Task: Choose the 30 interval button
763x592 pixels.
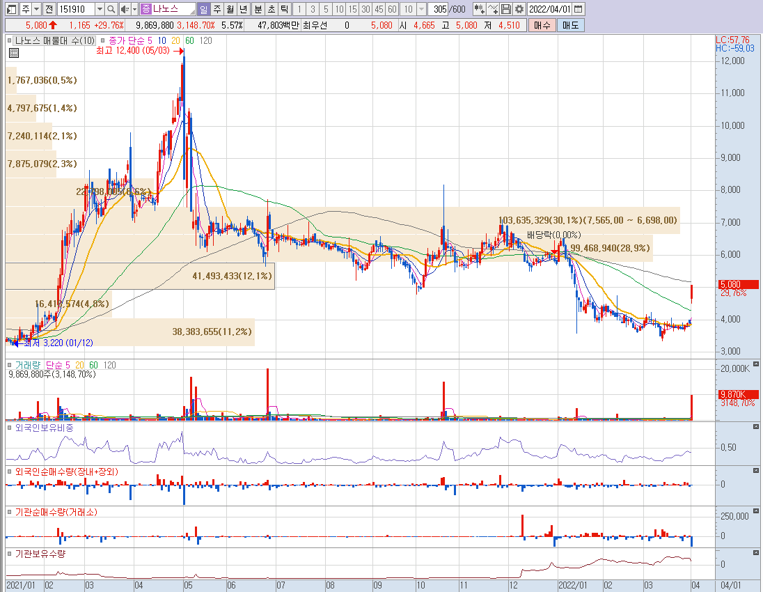Action: point(366,9)
